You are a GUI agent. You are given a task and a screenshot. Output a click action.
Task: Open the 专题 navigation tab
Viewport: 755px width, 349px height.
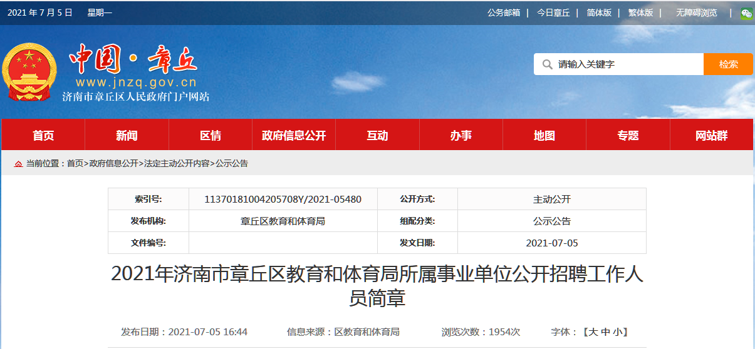(x=628, y=136)
